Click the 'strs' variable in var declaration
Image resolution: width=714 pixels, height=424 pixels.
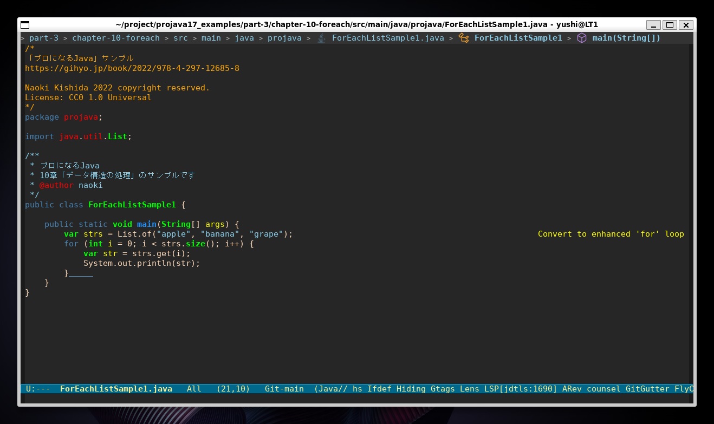(x=93, y=234)
